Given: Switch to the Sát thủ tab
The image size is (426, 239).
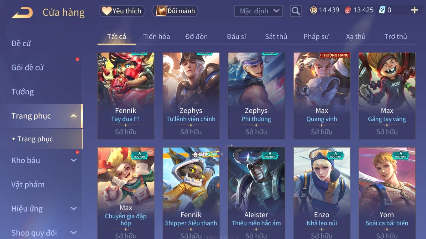Looking at the screenshot, I should coord(276,36).
